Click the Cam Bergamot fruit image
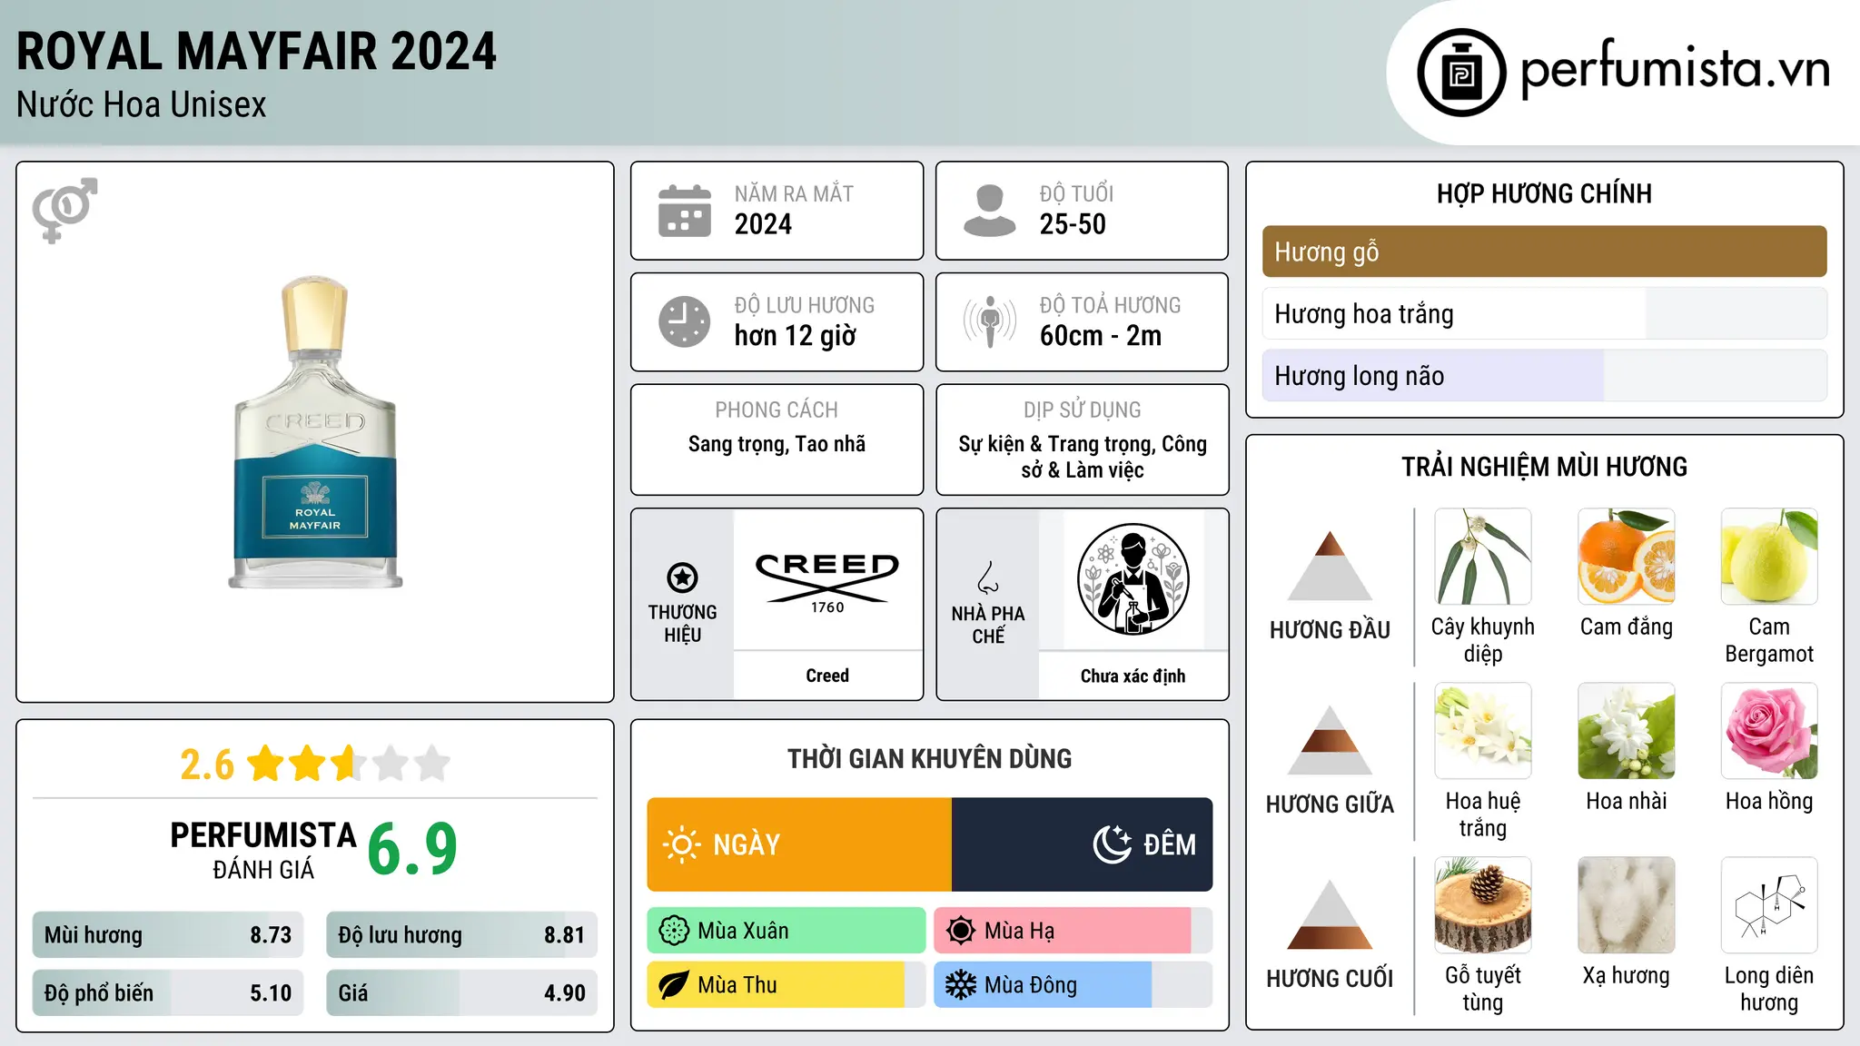 [x=1769, y=557]
